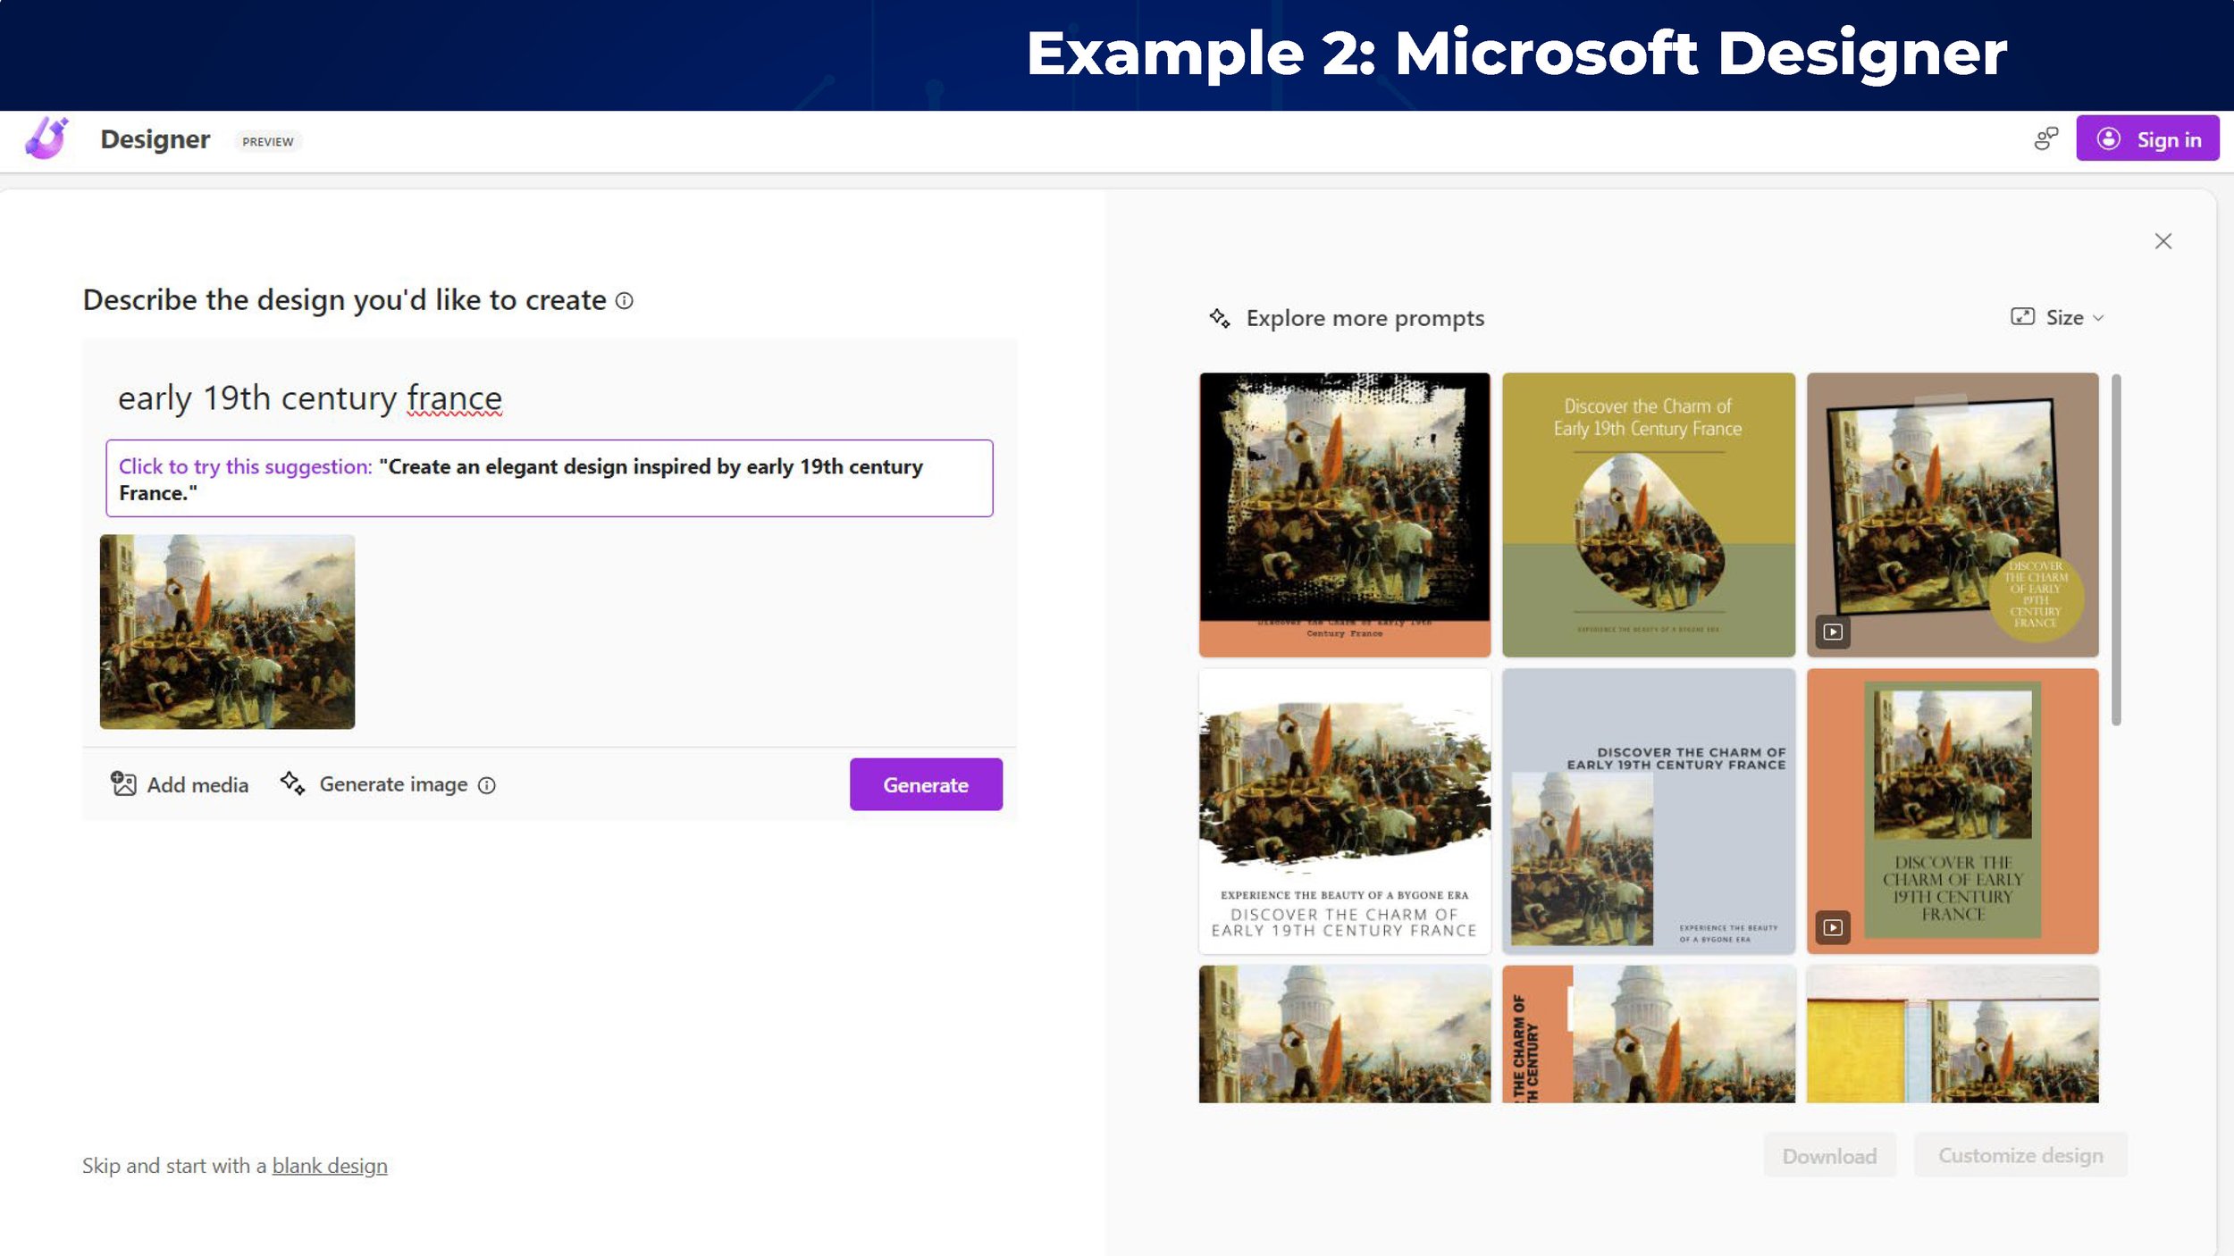The image size is (2234, 1256).
Task: Click the Sign in button
Action: point(2147,138)
